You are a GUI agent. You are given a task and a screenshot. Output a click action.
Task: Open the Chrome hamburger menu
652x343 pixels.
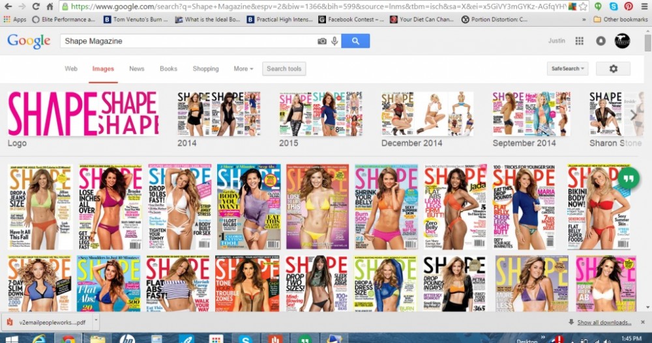(x=644, y=7)
